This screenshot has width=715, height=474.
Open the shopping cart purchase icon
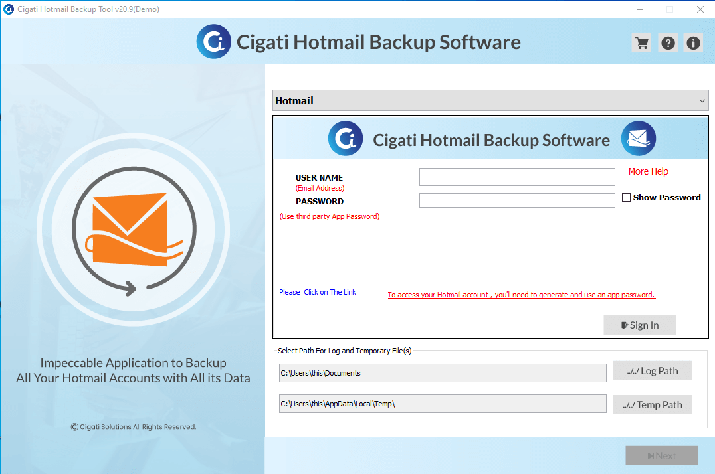click(x=642, y=43)
